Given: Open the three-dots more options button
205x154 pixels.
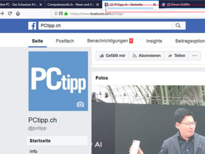Looking at the screenshot, I should pos(194,56).
